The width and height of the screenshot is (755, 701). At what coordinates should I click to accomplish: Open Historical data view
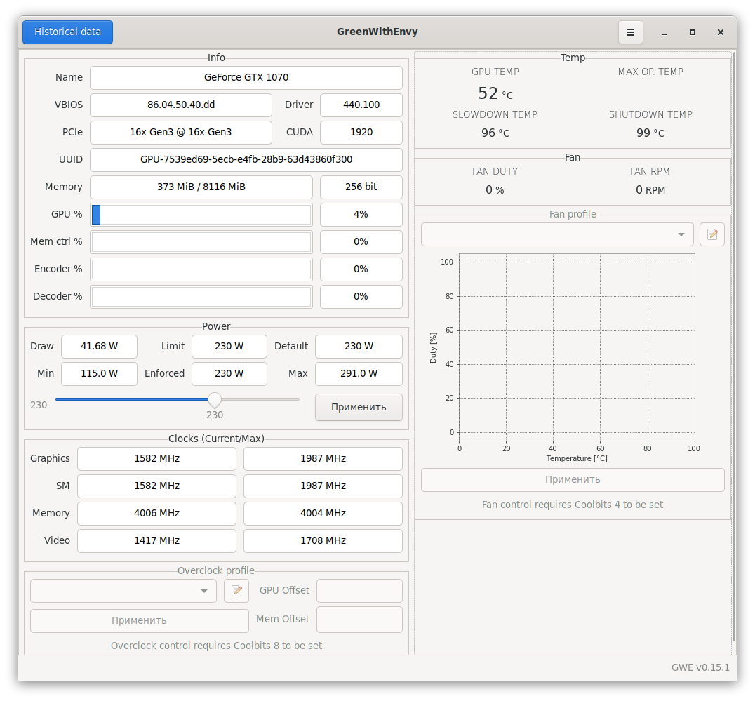pyautogui.click(x=68, y=32)
